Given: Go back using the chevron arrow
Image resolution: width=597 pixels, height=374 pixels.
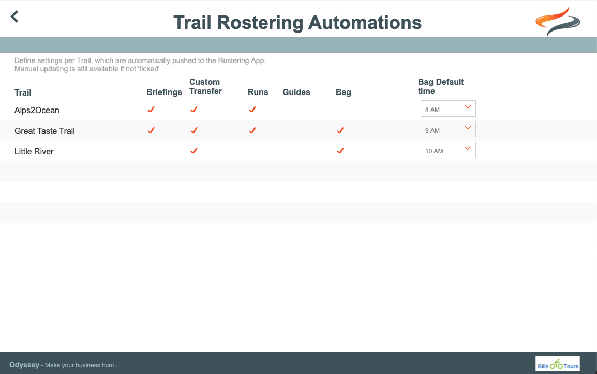Looking at the screenshot, I should click(14, 17).
